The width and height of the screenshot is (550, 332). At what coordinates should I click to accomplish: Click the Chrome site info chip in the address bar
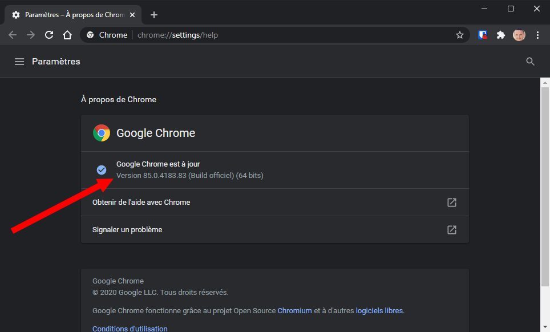[x=107, y=35]
